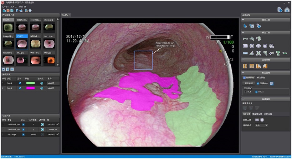
Task: Pick the hexagon polygon annotation tool
Action: click(x=265, y=46)
